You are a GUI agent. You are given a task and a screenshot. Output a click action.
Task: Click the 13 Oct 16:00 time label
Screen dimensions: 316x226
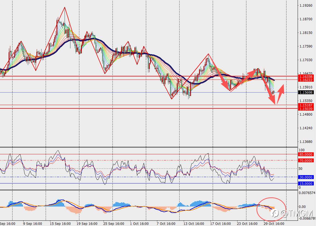point(194,223)
